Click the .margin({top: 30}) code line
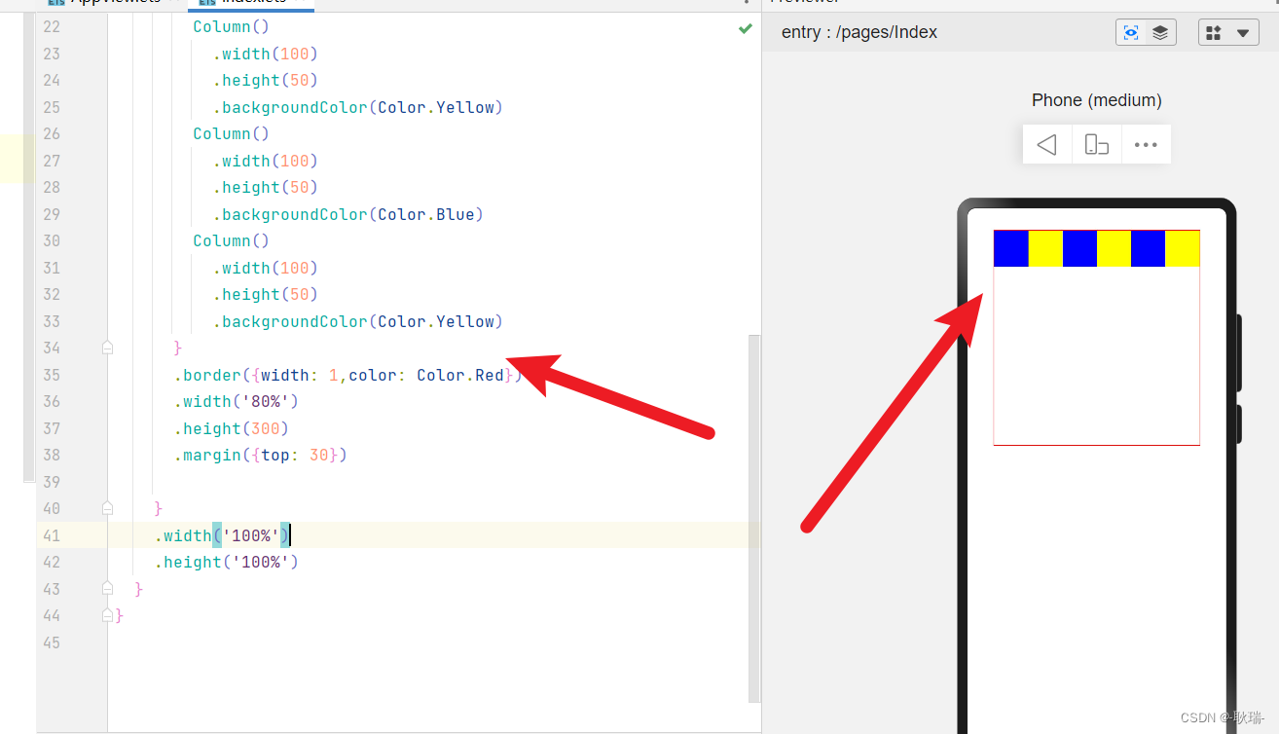1279x734 pixels. [x=261, y=455]
